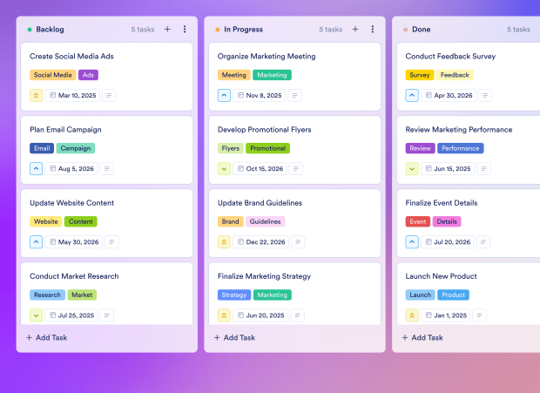Add a task via Backlog header plus icon
Viewport: 540px width, 393px height.
167,30
